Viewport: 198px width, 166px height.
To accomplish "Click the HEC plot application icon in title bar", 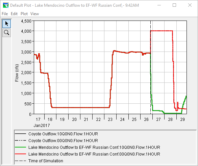I will [x=6, y=5].
